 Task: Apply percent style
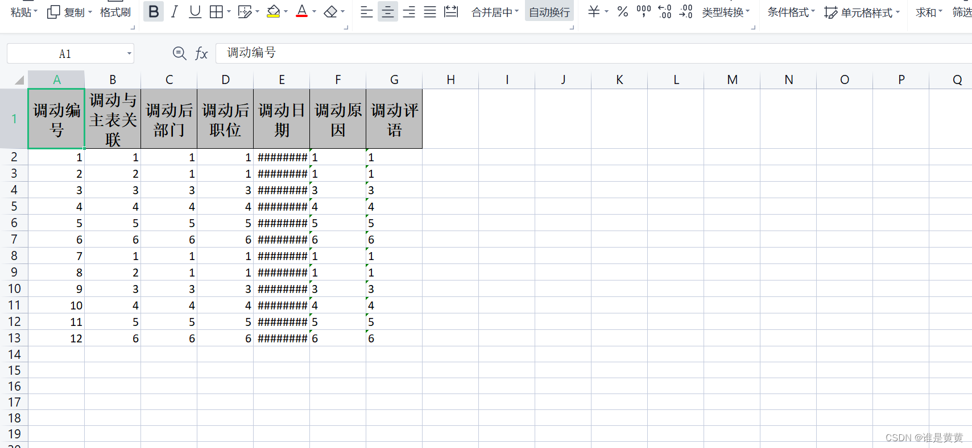coord(623,11)
